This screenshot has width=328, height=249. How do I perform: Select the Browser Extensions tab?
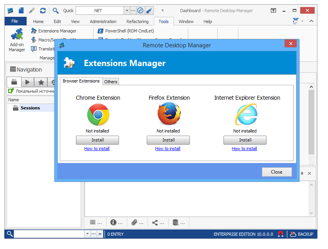(x=81, y=81)
